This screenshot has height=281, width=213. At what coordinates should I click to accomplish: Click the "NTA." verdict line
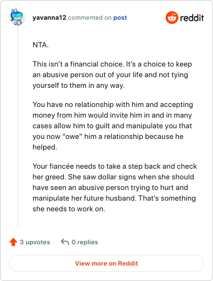point(40,45)
